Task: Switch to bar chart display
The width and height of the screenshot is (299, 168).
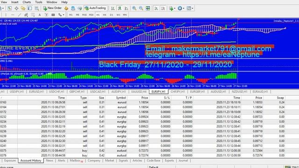Action: (113, 8)
